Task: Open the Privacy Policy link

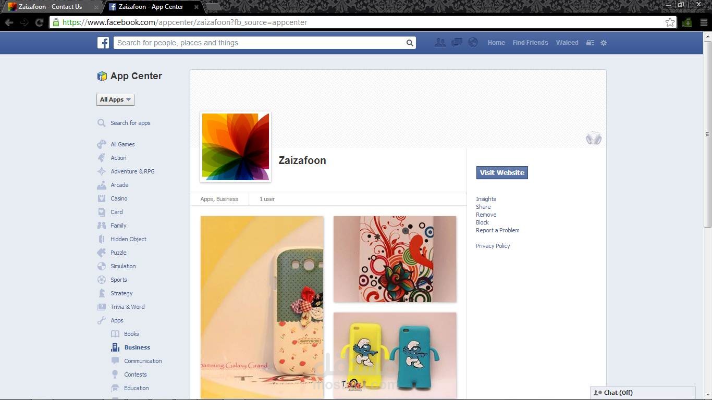Action: click(493, 246)
